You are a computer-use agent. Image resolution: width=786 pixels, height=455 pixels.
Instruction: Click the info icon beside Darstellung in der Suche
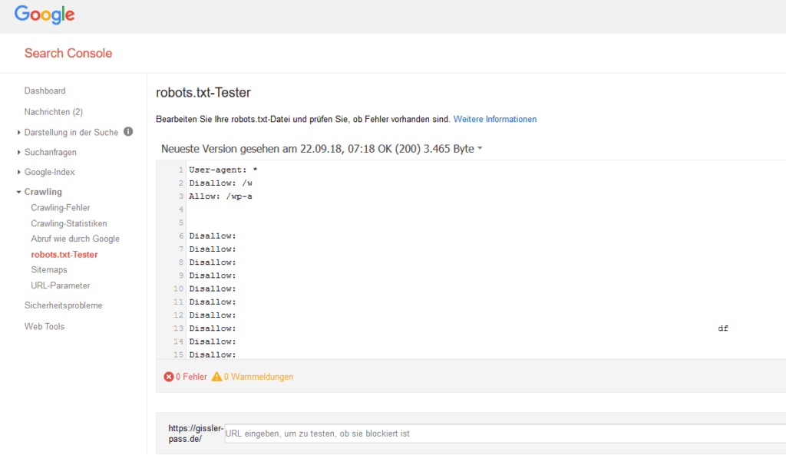[x=128, y=132]
